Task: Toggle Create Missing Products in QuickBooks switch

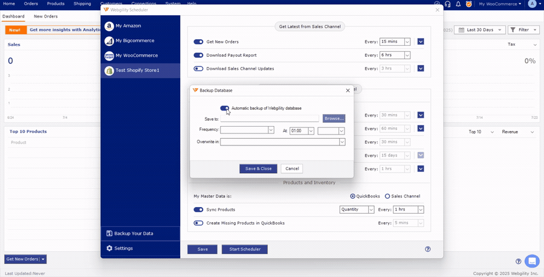Action: [x=198, y=223]
